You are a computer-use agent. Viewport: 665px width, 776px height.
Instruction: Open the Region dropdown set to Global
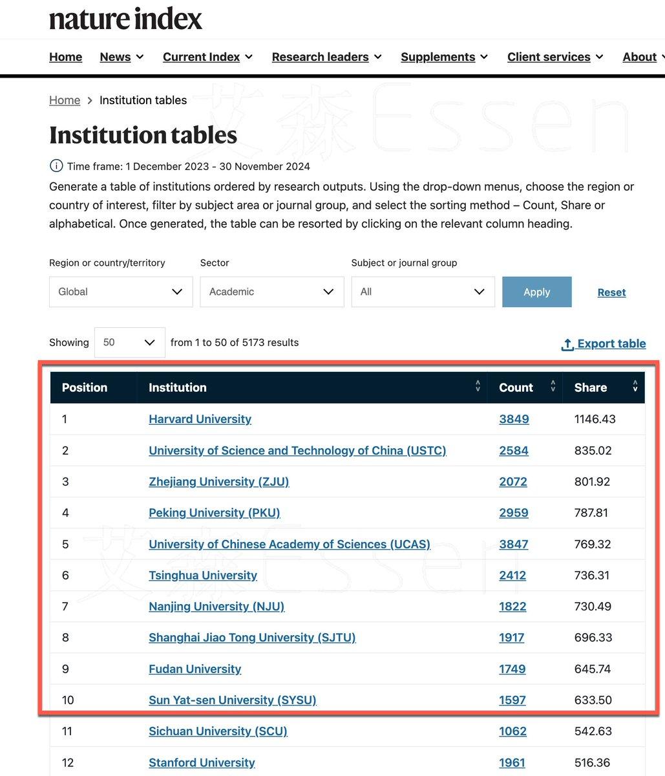tap(121, 292)
